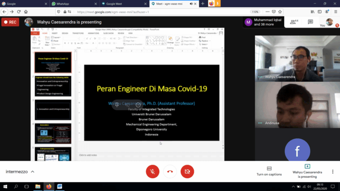Screen dimensions: 340x191
Task: Open tracking protection shield icon
Action: click(x=58, y=12)
